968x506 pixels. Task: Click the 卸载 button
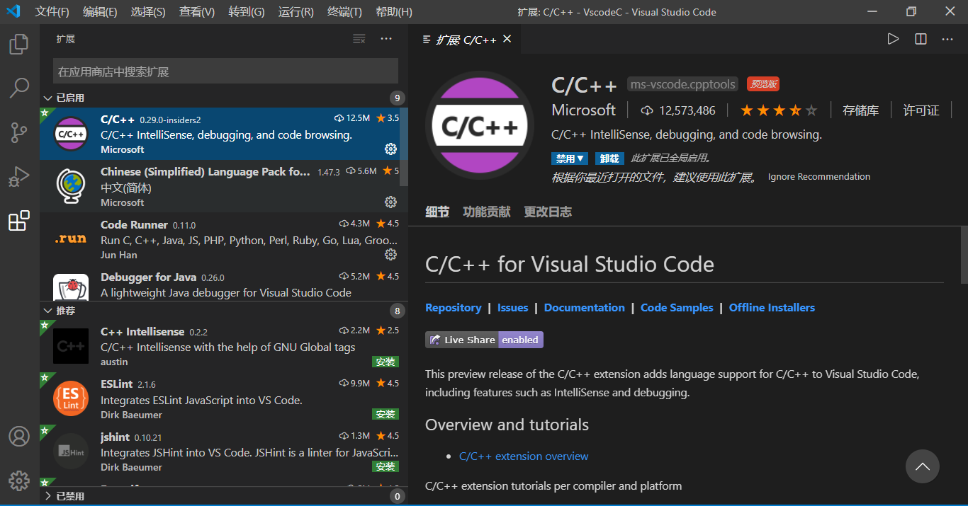(609, 159)
